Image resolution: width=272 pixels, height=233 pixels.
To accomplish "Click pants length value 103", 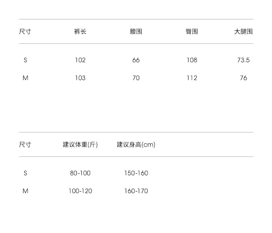I will click(x=80, y=78).
